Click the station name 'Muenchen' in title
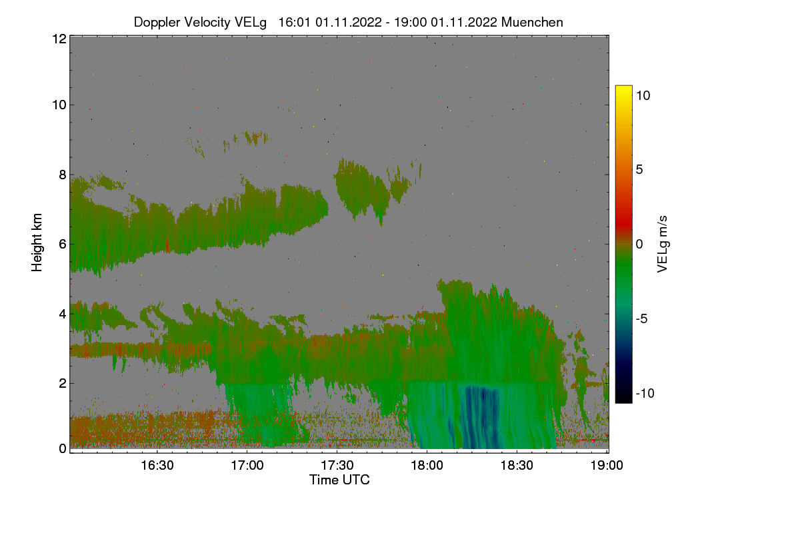The height and width of the screenshot is (533, 800). (532, 22)
